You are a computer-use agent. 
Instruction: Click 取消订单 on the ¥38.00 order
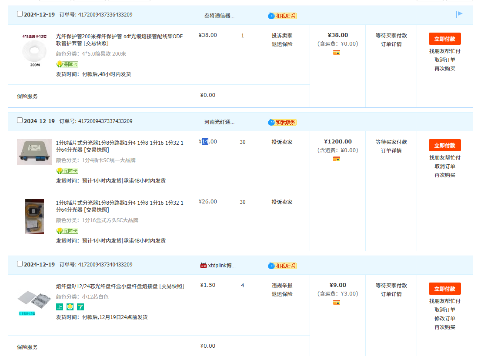(444, 60)
